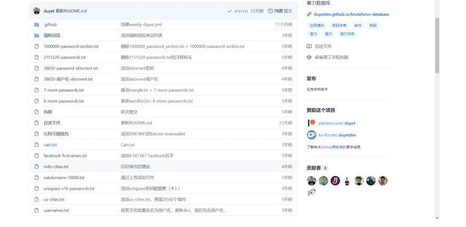Click the vertical page scrollbar thumb
466x227 pixels.
pos(437,45)
